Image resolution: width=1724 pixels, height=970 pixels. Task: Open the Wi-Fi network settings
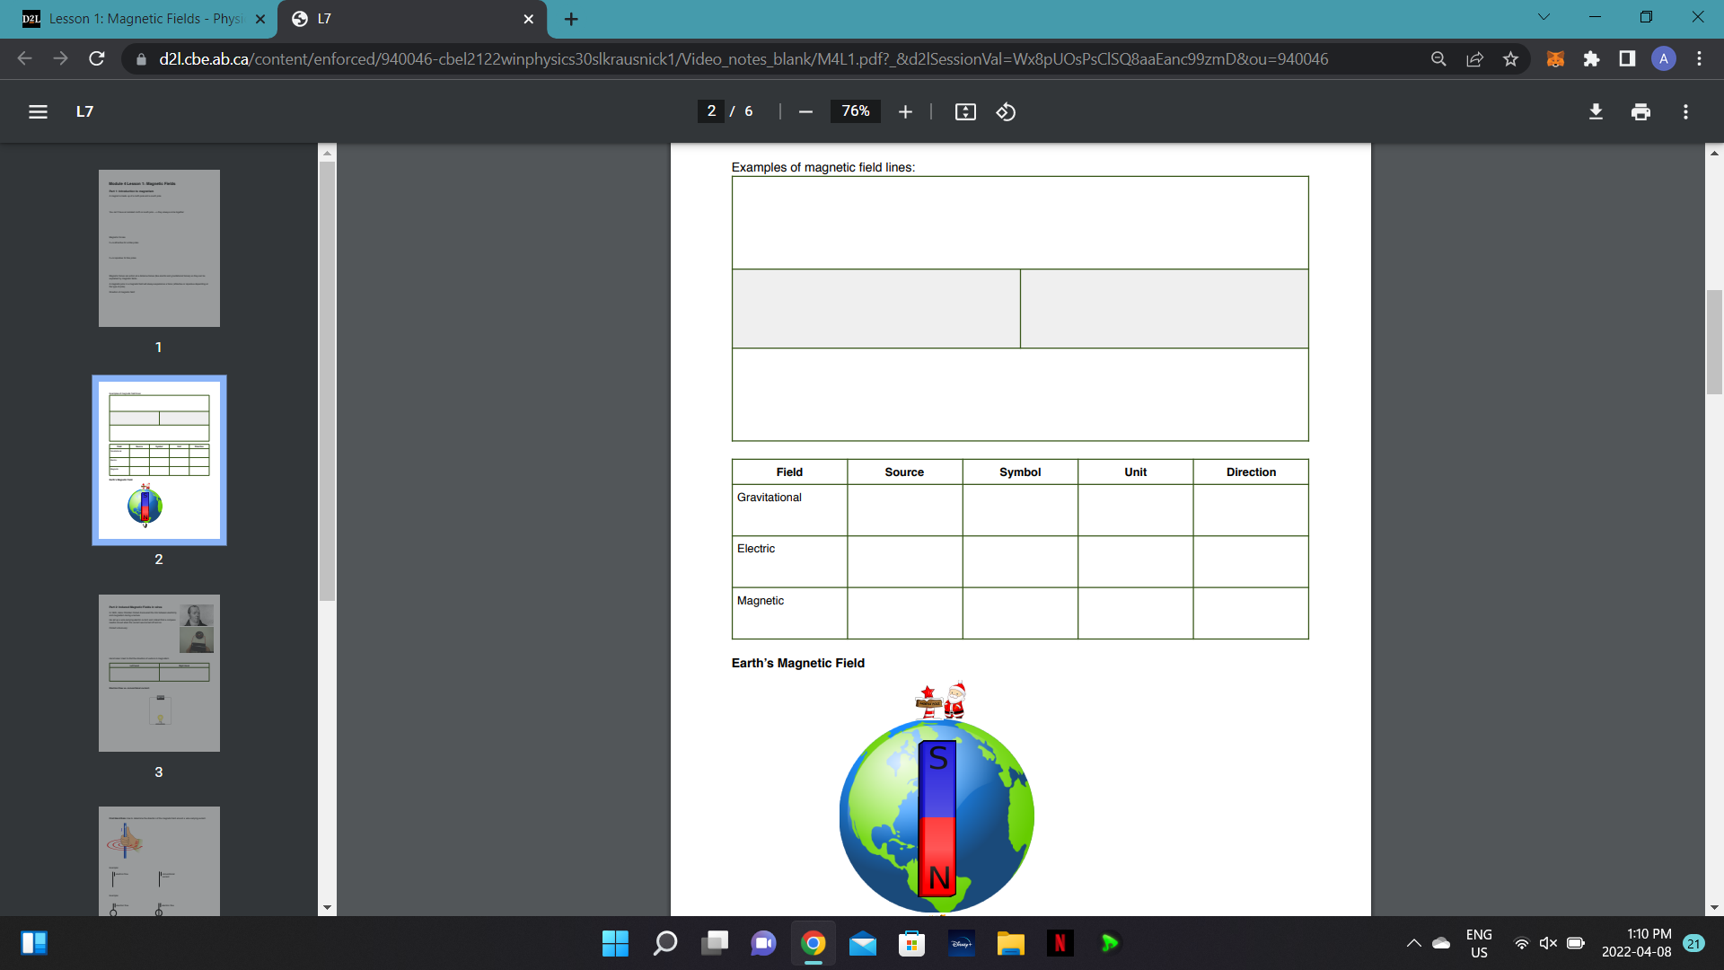pyautogui.click(x=1521, y=943)
